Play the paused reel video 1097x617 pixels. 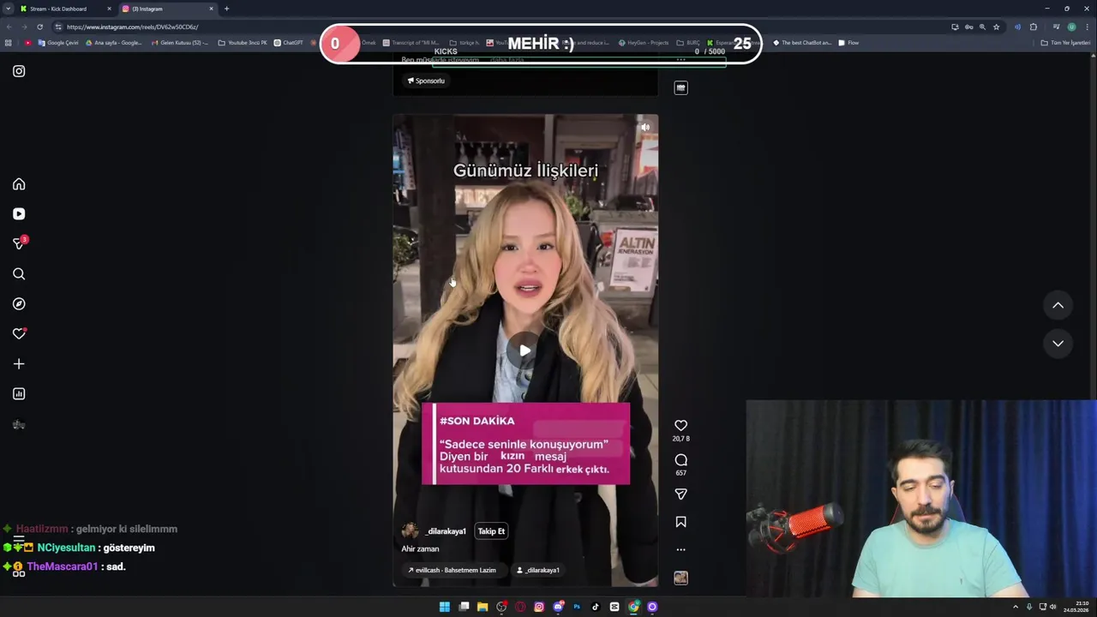point(525,350)
